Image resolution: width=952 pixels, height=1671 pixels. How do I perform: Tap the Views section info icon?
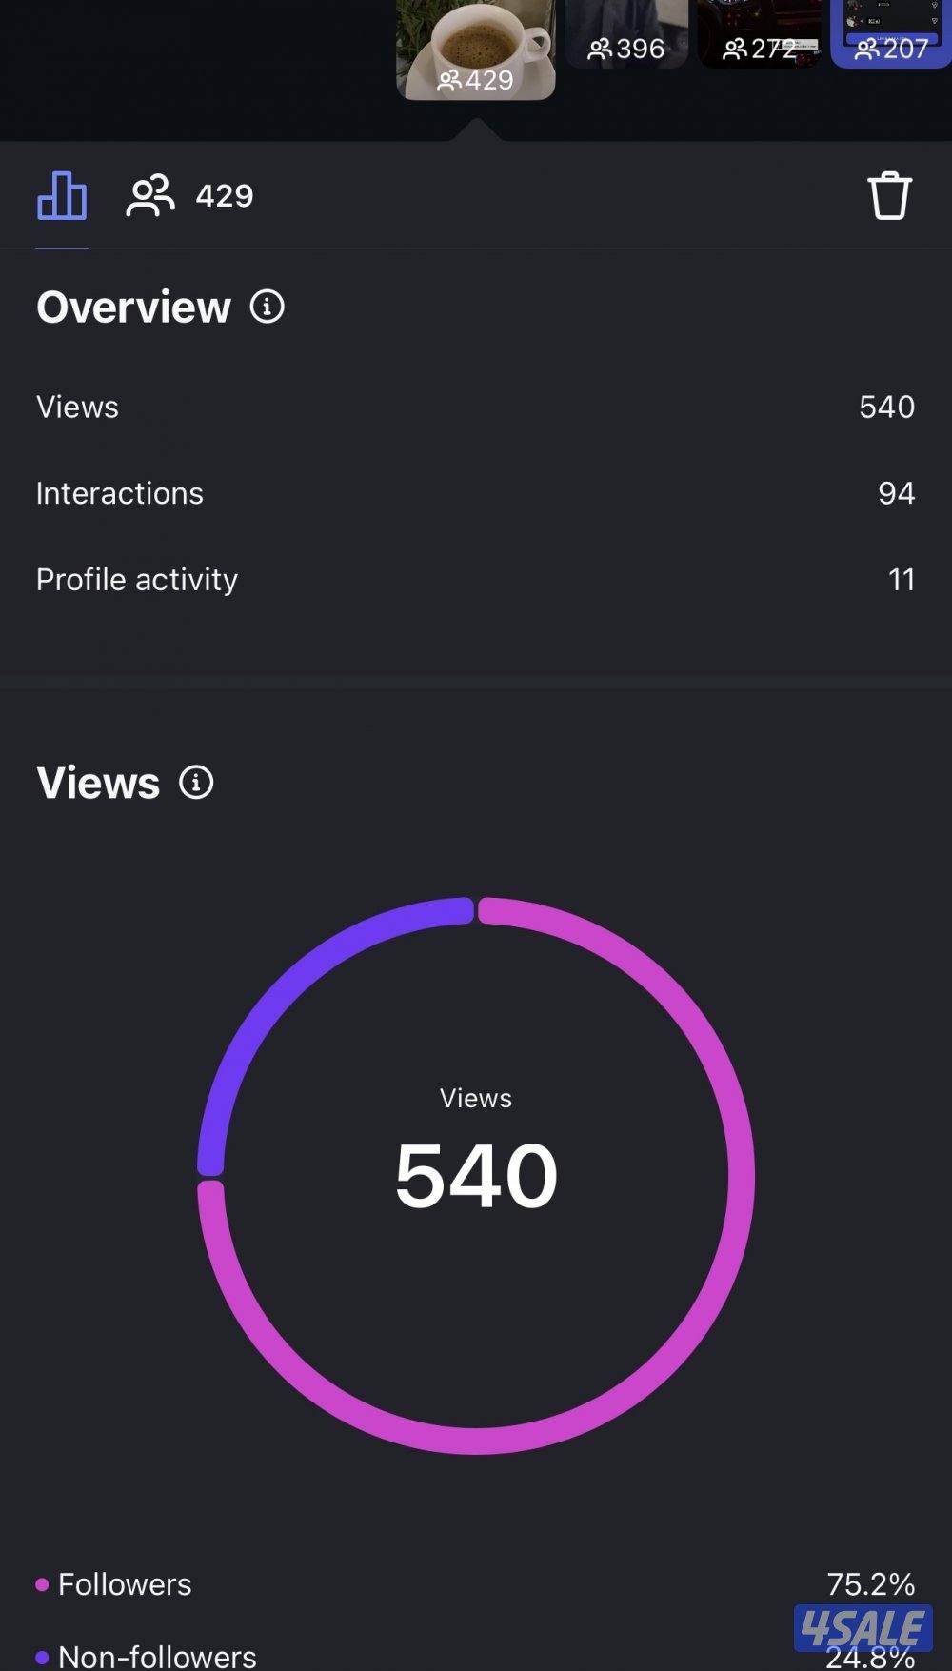pyautogui.click(x=197, y=783)
